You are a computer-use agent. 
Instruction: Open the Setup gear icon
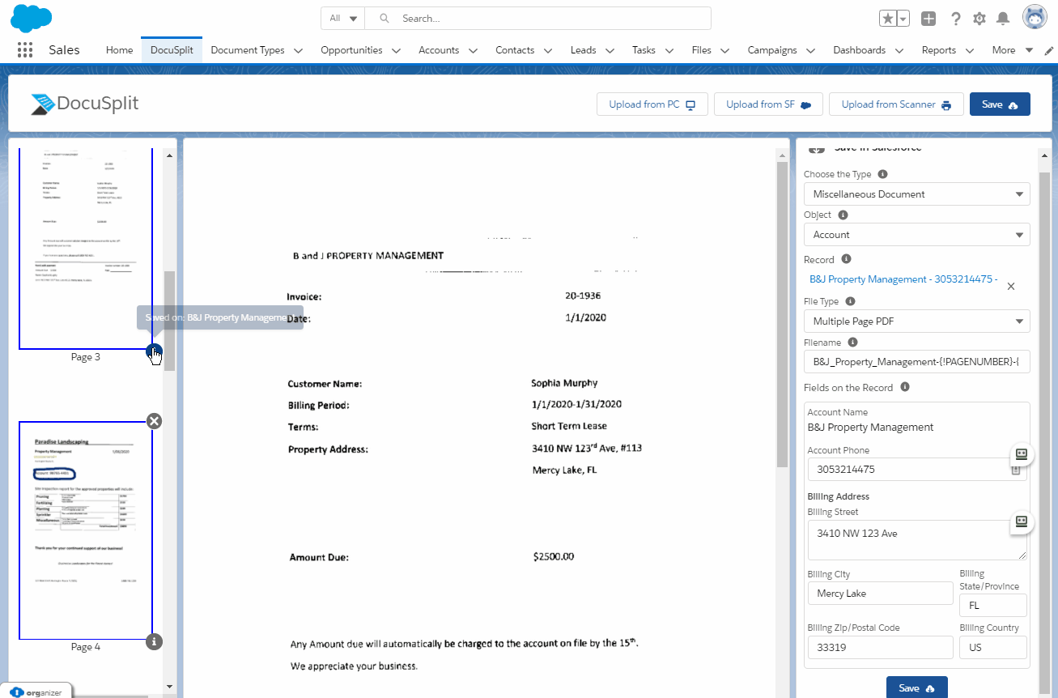pyautogui.click(x=979, y=19)
